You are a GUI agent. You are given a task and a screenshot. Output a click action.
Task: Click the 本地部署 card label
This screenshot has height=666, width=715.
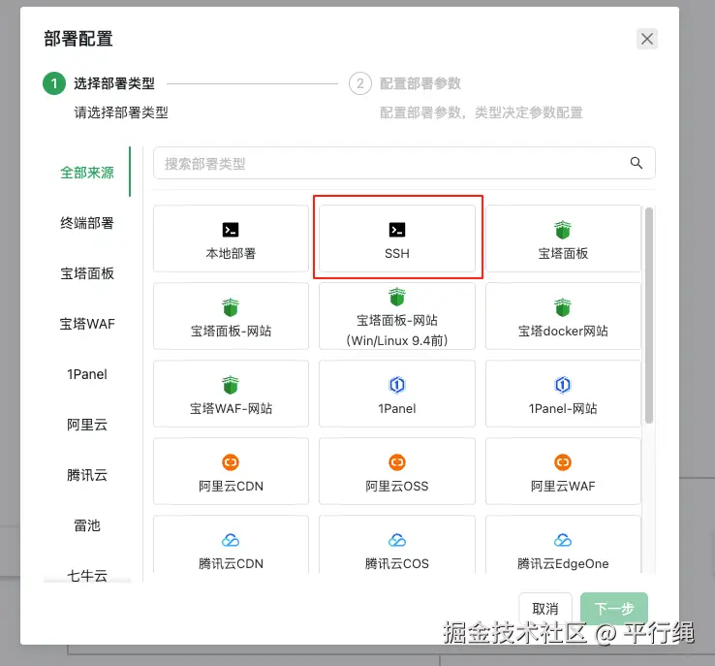(x=231, y=253)
